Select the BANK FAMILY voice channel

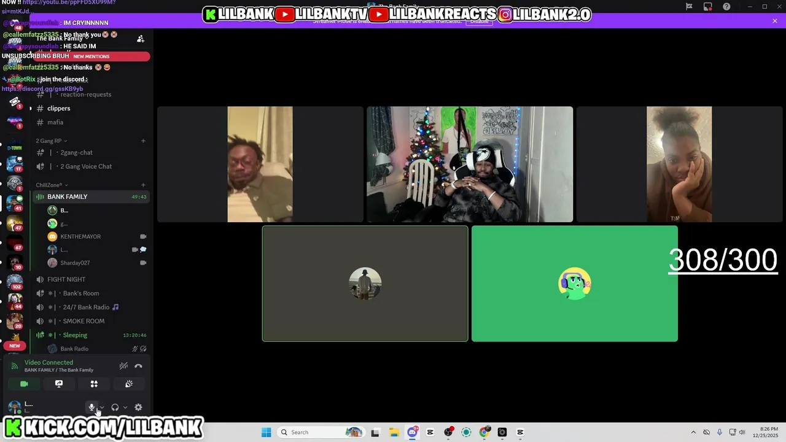[x=91, y=196]
